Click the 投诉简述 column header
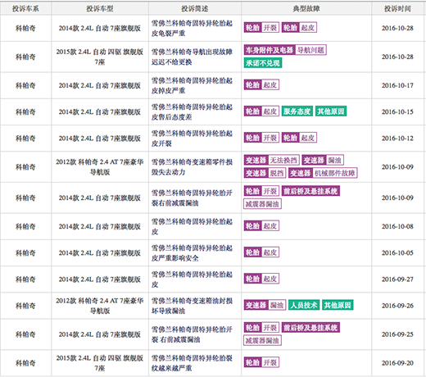This screenshot has height=377, width=426. 195,9
